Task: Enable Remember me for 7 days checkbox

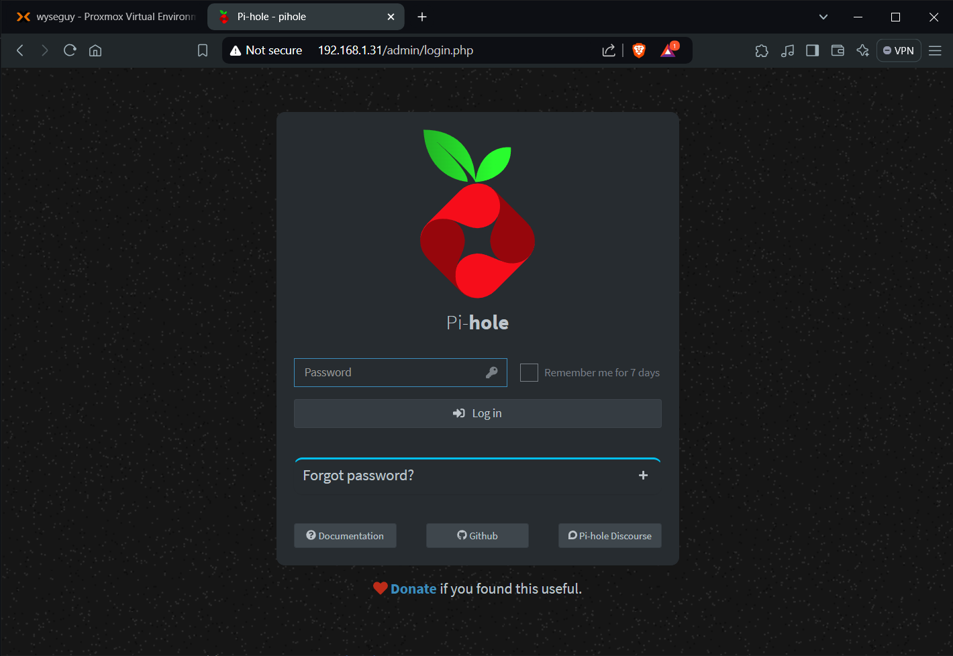Action: (529, 372)
